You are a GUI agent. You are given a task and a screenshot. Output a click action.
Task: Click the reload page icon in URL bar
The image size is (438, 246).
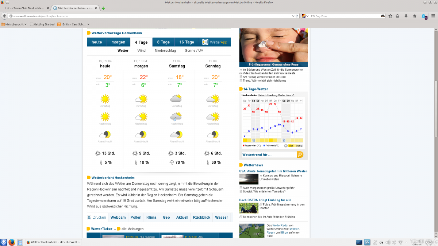297,16
